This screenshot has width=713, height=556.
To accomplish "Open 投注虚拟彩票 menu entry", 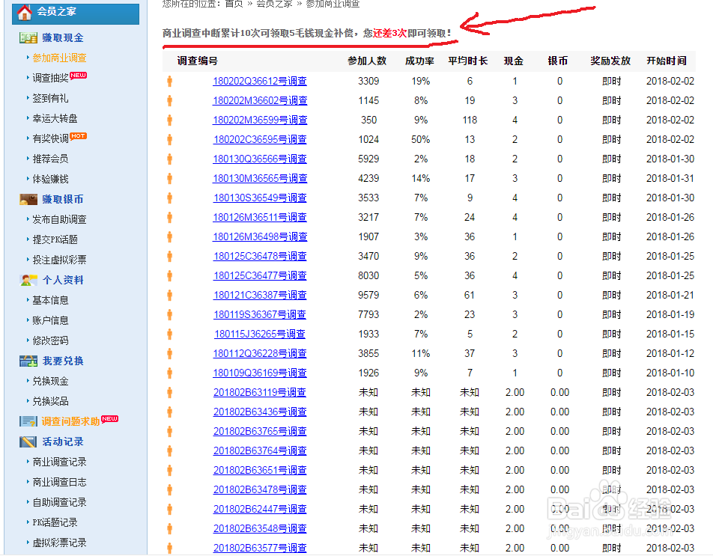I will coord(59,260).
